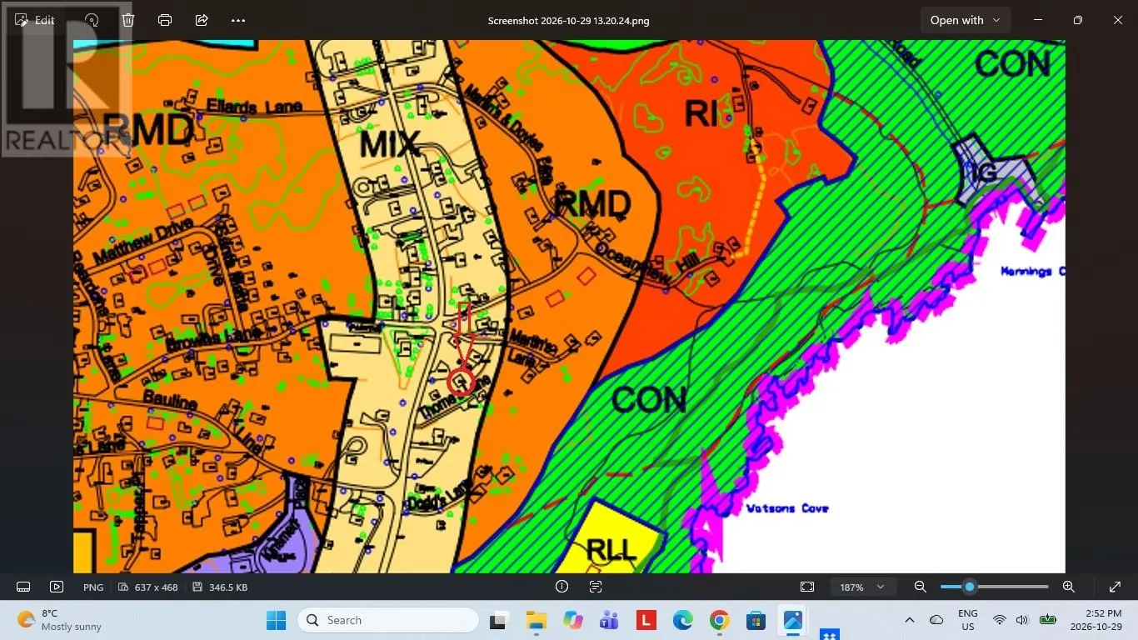Open the 2:52 PM clock and date
The width and height of the screenshot is (1138, 640).
pos(1096,620)
